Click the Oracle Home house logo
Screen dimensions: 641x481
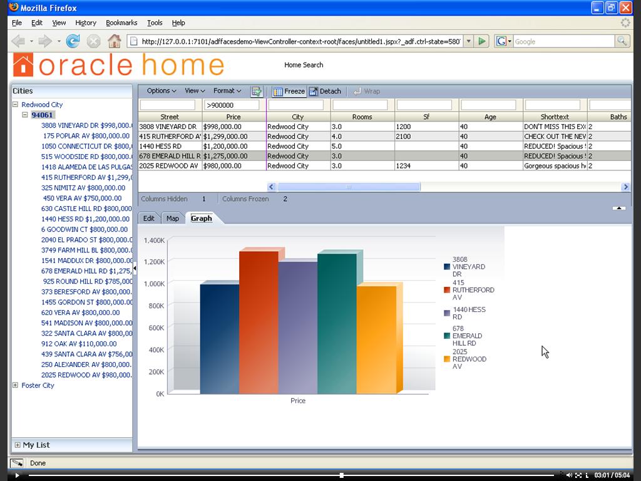pyautogui.click(x=23, y=65)
